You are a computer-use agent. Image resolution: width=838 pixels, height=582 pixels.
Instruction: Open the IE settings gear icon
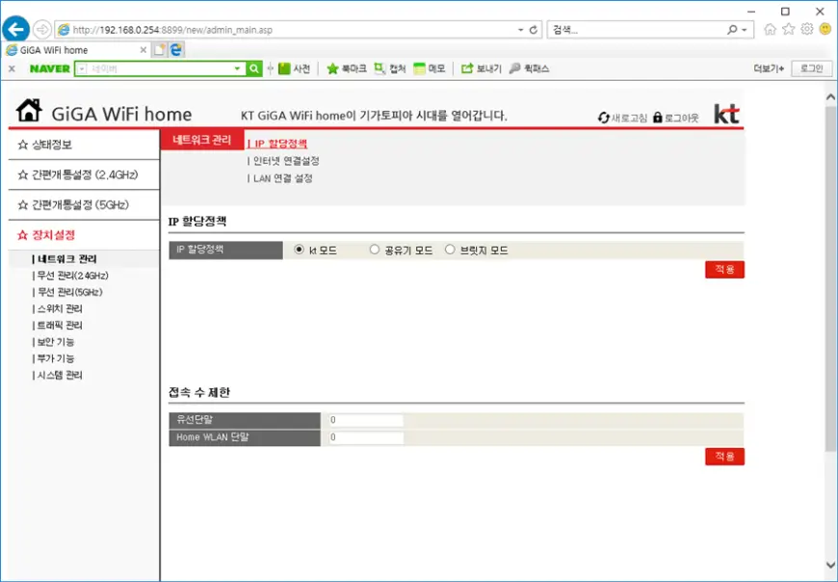pyautogui.click(x=807, y=29)
